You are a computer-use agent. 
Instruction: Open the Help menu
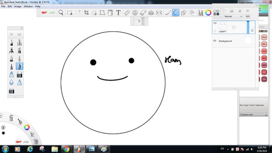(x=38, y=6)
